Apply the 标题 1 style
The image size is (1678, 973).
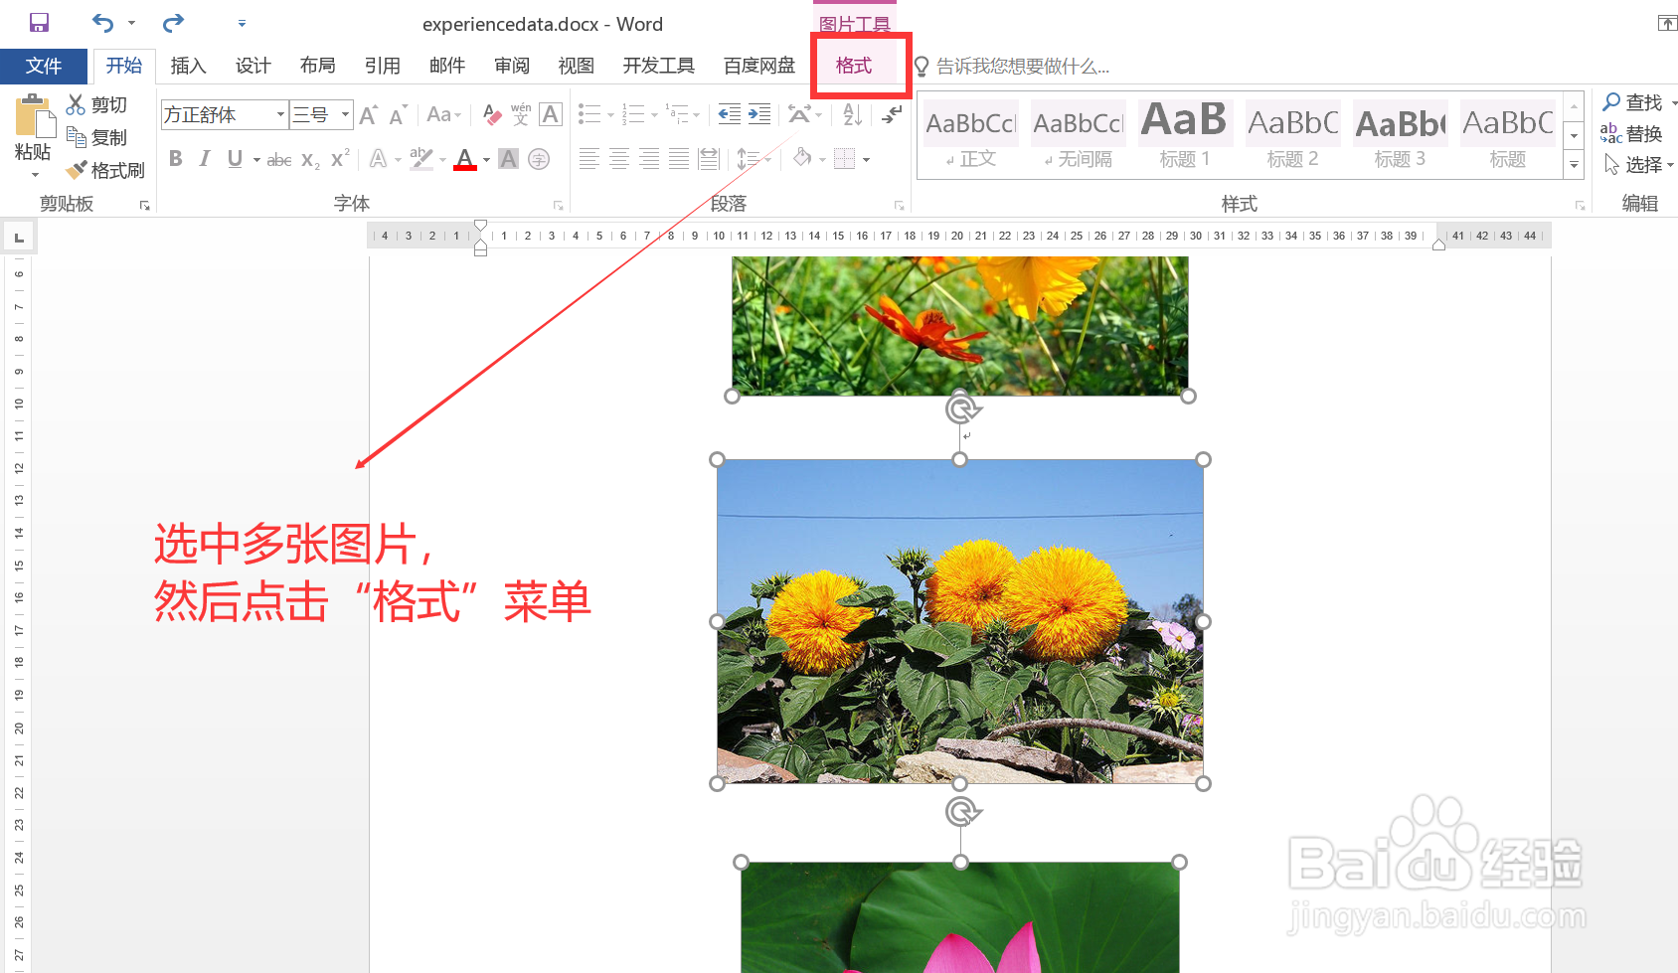tap(1184, 132)
